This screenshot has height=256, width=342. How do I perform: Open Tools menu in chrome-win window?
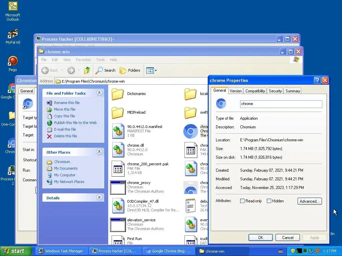[101, 60]
